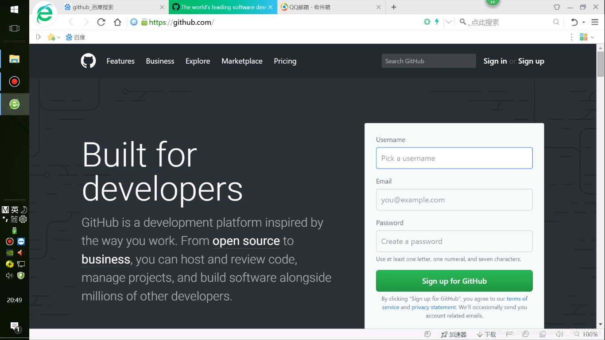This screenshot has height=340, width=605.
Task: Click the green aperture icon in address bar
Action: pyautogui.click(x=427, y=22)
